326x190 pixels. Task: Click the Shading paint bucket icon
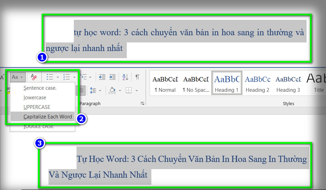click(x=112, y=90)
